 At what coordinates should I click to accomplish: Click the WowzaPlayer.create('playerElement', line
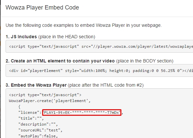point(50,101)
